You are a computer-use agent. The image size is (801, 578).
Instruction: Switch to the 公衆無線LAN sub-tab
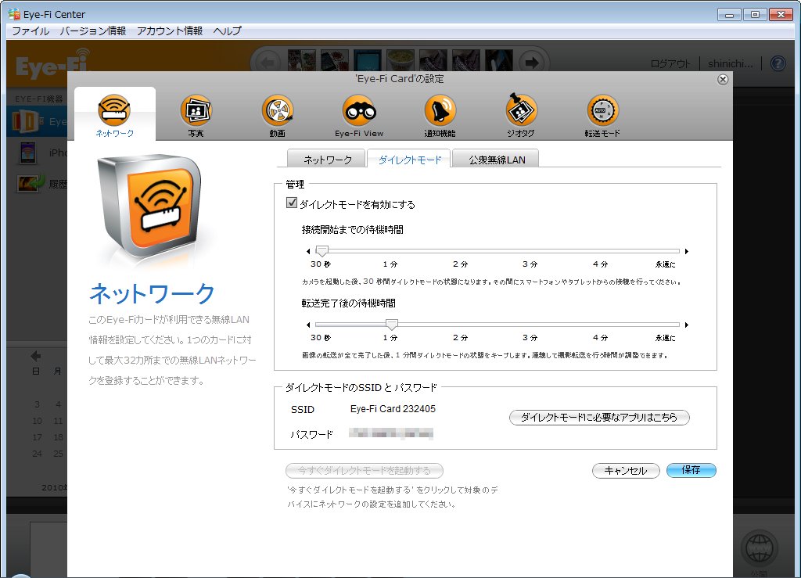tap(496, 159)
